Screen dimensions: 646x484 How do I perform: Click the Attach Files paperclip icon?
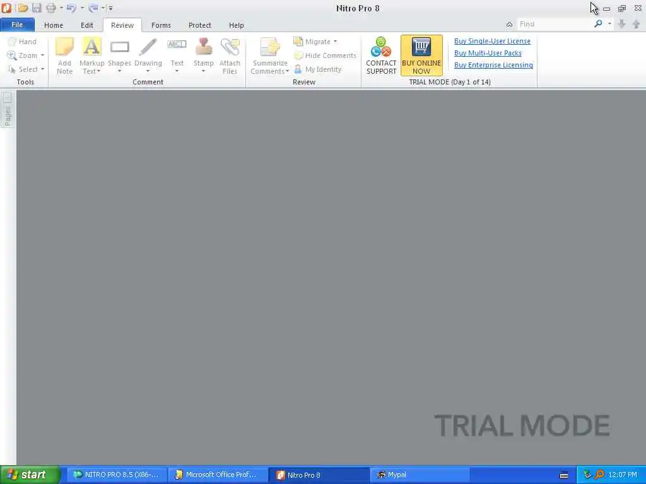[x=230, y=47]
